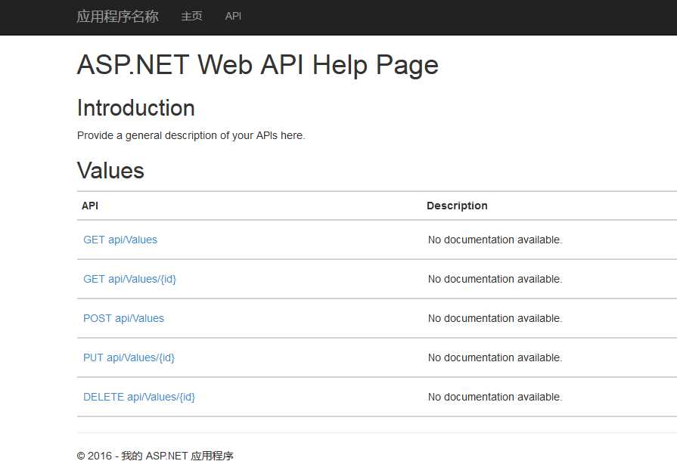Open the GET api/Values/{id} link

[129, 279]
